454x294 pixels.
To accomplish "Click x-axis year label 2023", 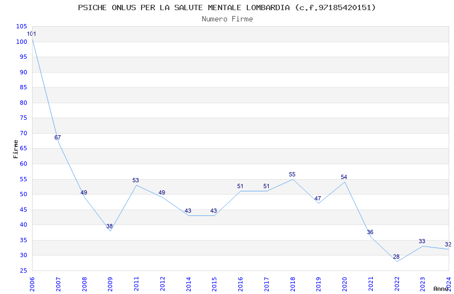I will click(x=422, y=284).
